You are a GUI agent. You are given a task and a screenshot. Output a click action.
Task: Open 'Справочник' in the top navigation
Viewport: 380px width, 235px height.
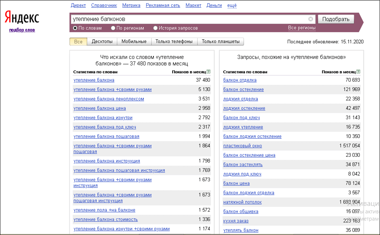click(104, 5)
